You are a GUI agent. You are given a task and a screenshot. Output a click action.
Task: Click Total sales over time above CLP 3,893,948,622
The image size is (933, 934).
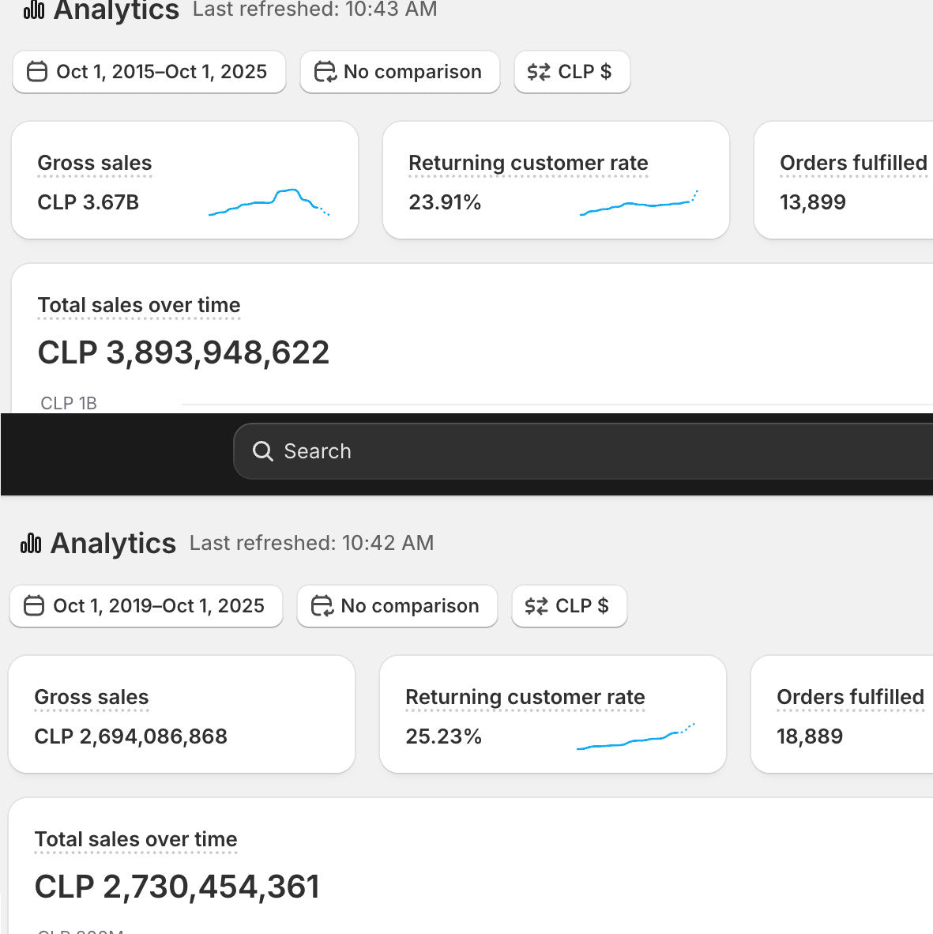click(139, 305)
